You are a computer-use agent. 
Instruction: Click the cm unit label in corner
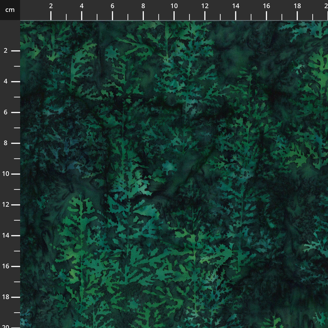tap(10, 10)
